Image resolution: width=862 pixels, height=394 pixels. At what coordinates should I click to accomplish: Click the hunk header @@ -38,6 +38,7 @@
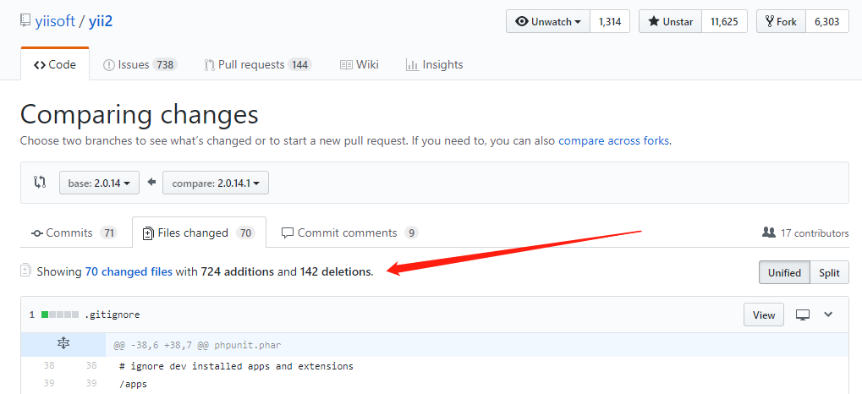pyautogui.click(x=197, y=346)
